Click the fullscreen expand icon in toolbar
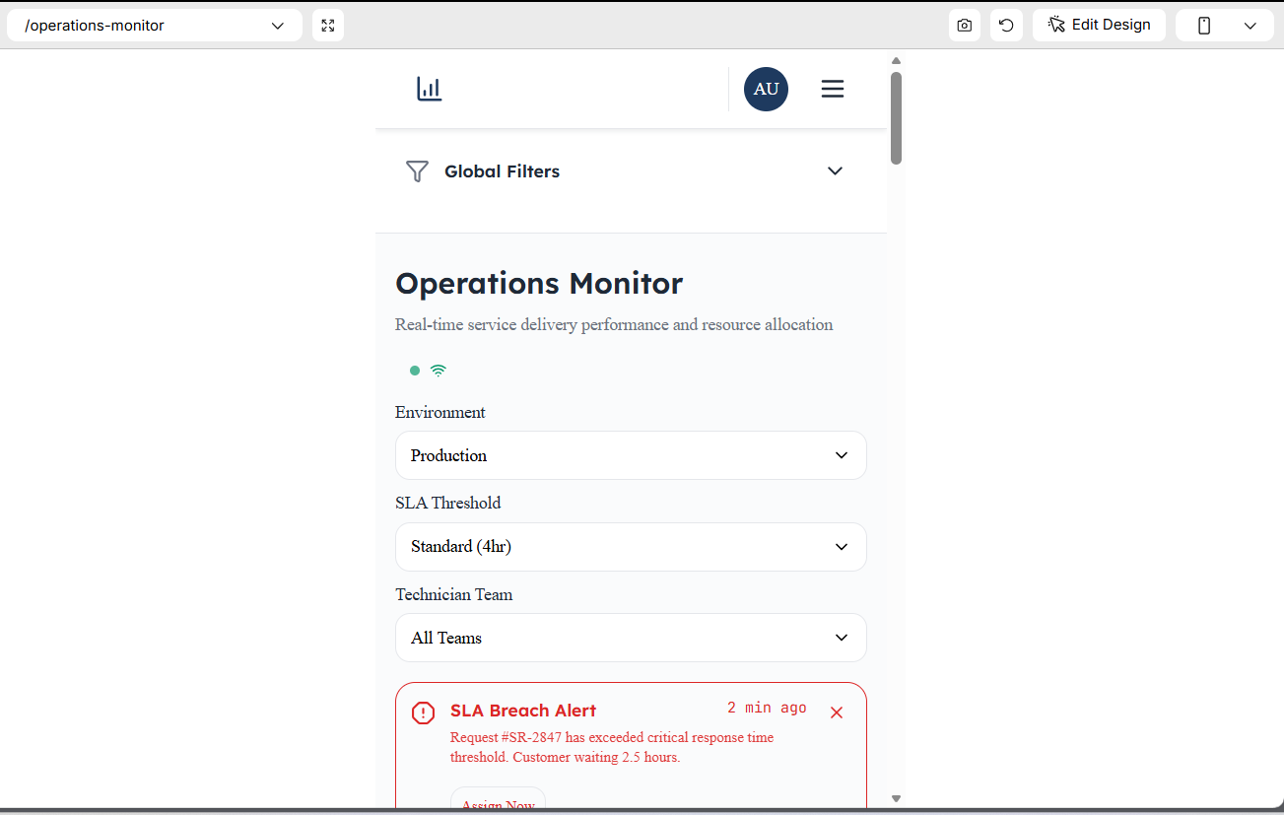This screenshot has width=1284, height=815. [328, 26]
